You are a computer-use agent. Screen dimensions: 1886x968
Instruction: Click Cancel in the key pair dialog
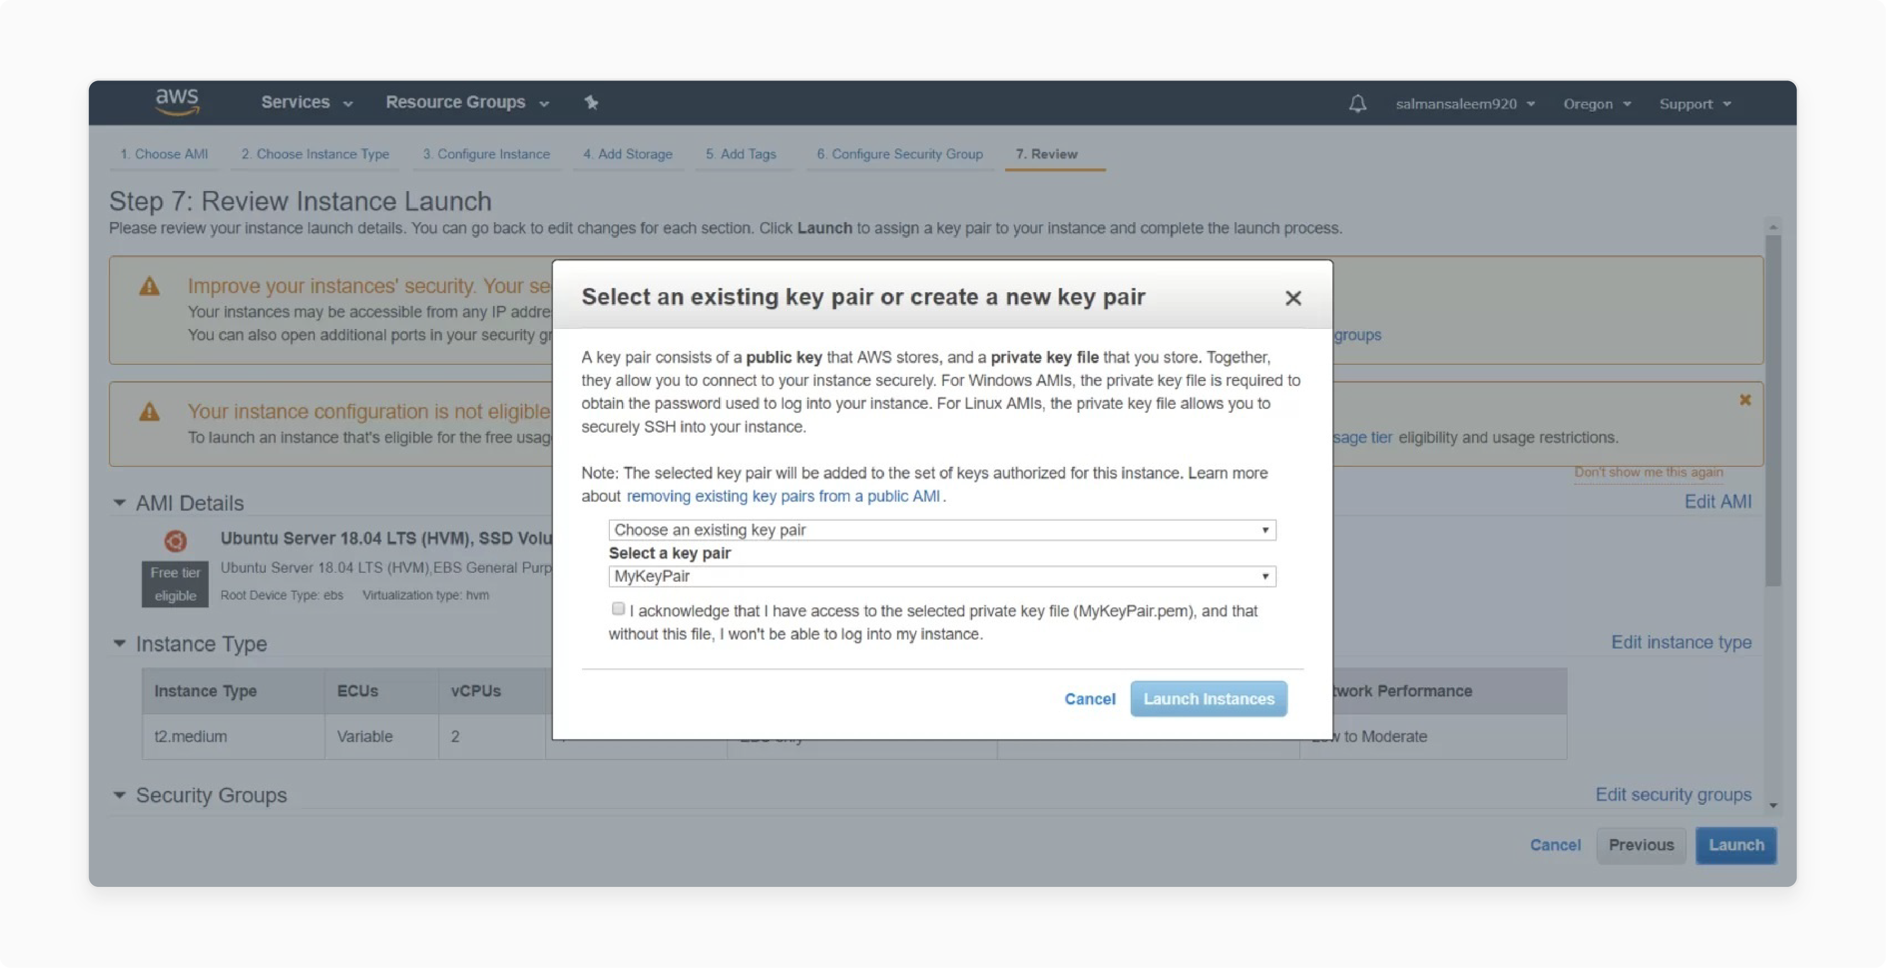pyautogui.click(x=1089, y=698)
